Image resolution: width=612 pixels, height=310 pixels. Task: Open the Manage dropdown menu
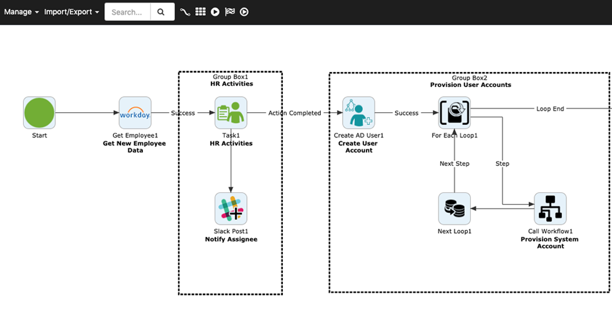click(x=21, y=12)
